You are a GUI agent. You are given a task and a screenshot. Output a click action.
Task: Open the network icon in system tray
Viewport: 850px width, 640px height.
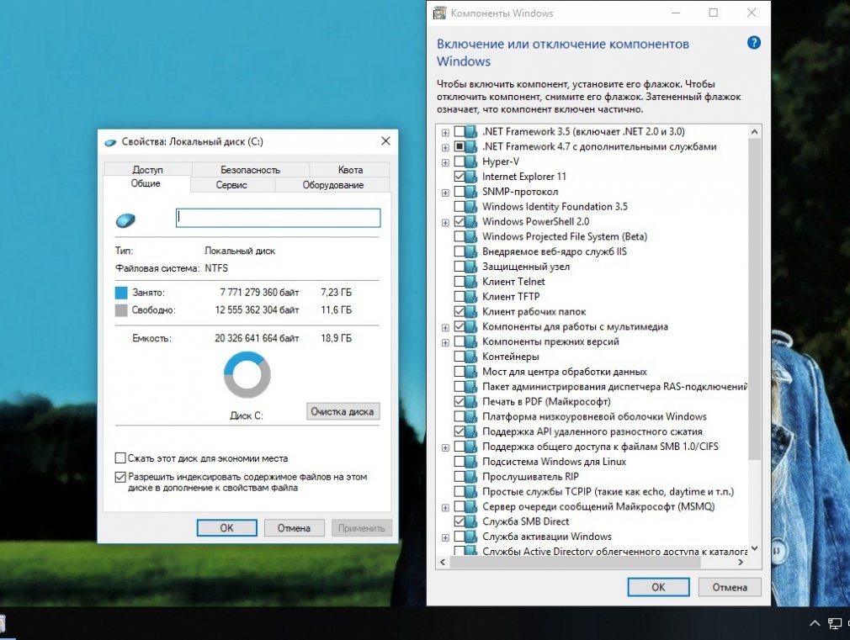click(x=834, y=623)
